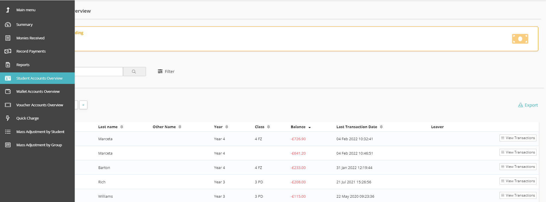Click the Quick Charge lightning icon

pos(8,118)
